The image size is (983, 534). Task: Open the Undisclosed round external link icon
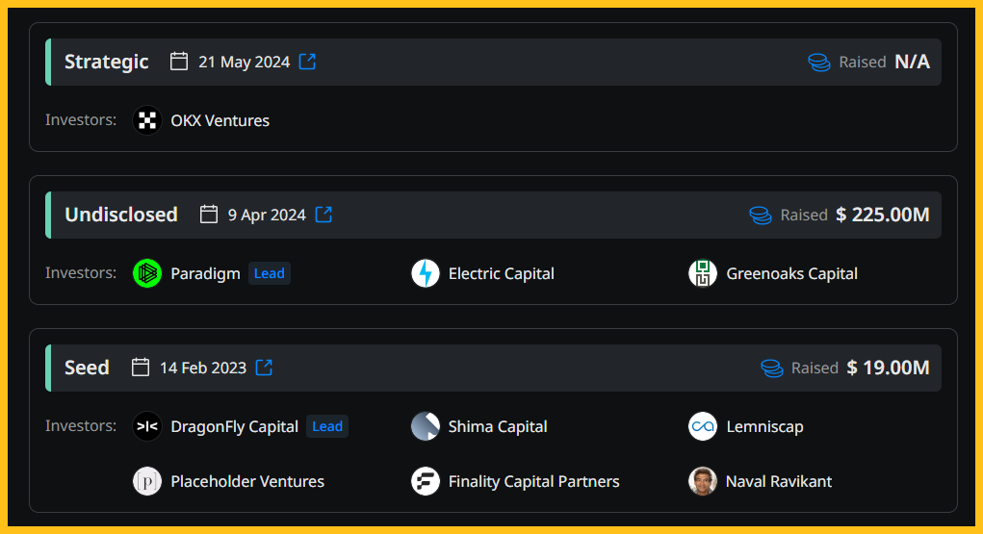click(x=323, y=215)
